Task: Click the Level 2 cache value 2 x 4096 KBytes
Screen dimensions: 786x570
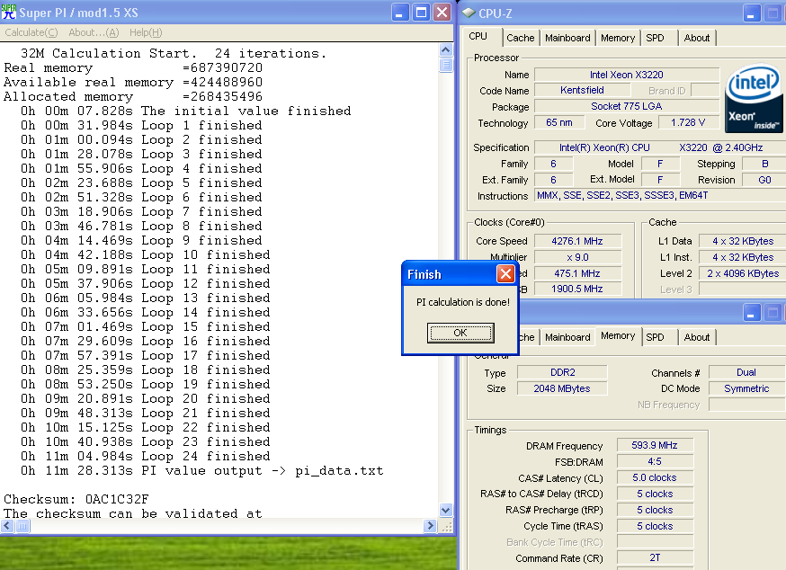Action: pos(743,273)
